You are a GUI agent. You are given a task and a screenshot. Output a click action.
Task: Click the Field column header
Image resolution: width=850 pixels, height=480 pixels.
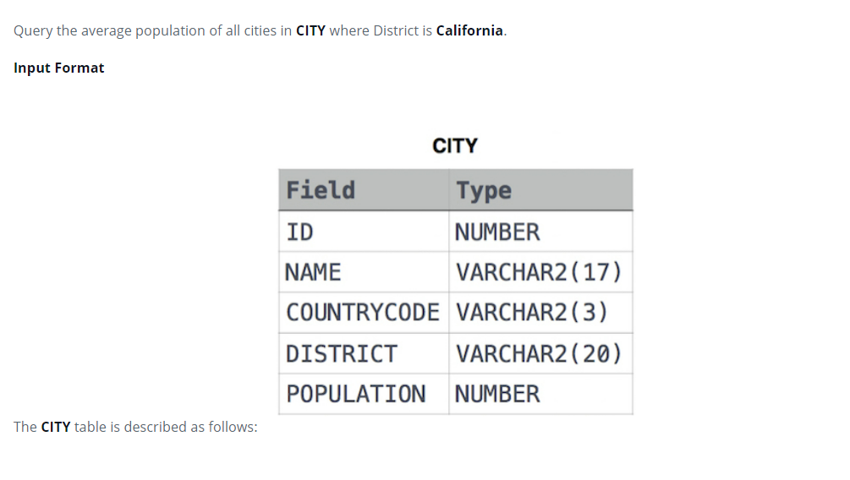[x=364, y=190]
